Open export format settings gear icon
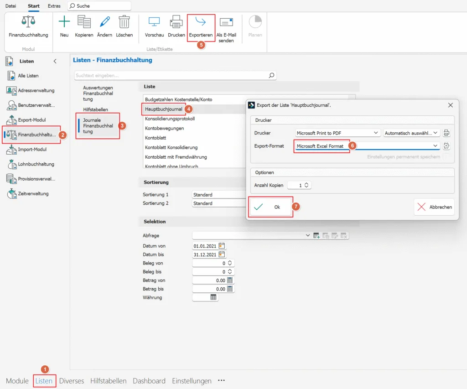The height and width of the screenshot is (389, 467). 446,146
